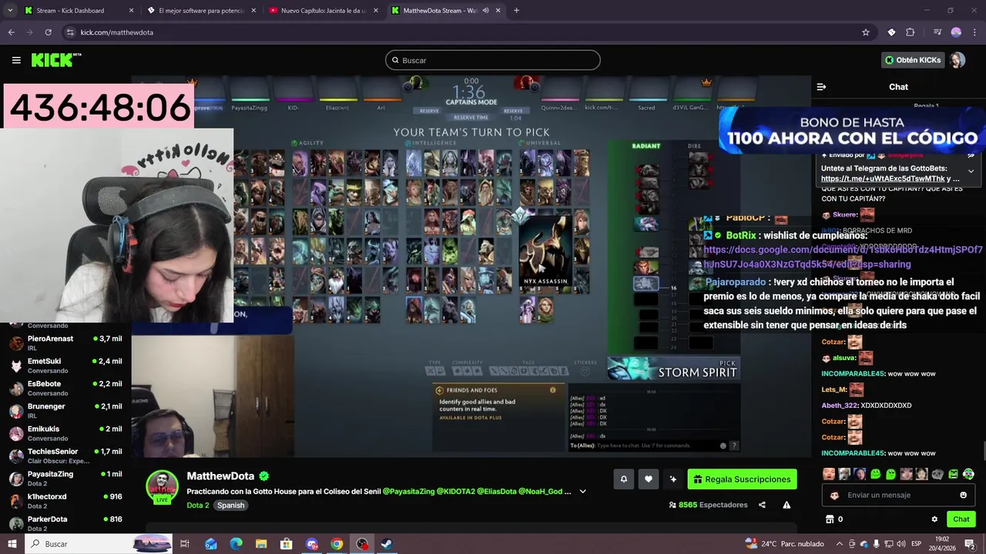Follow the channel with the heart icon
The height and width of the screenshot is (554, 986).
coord(649,479)
